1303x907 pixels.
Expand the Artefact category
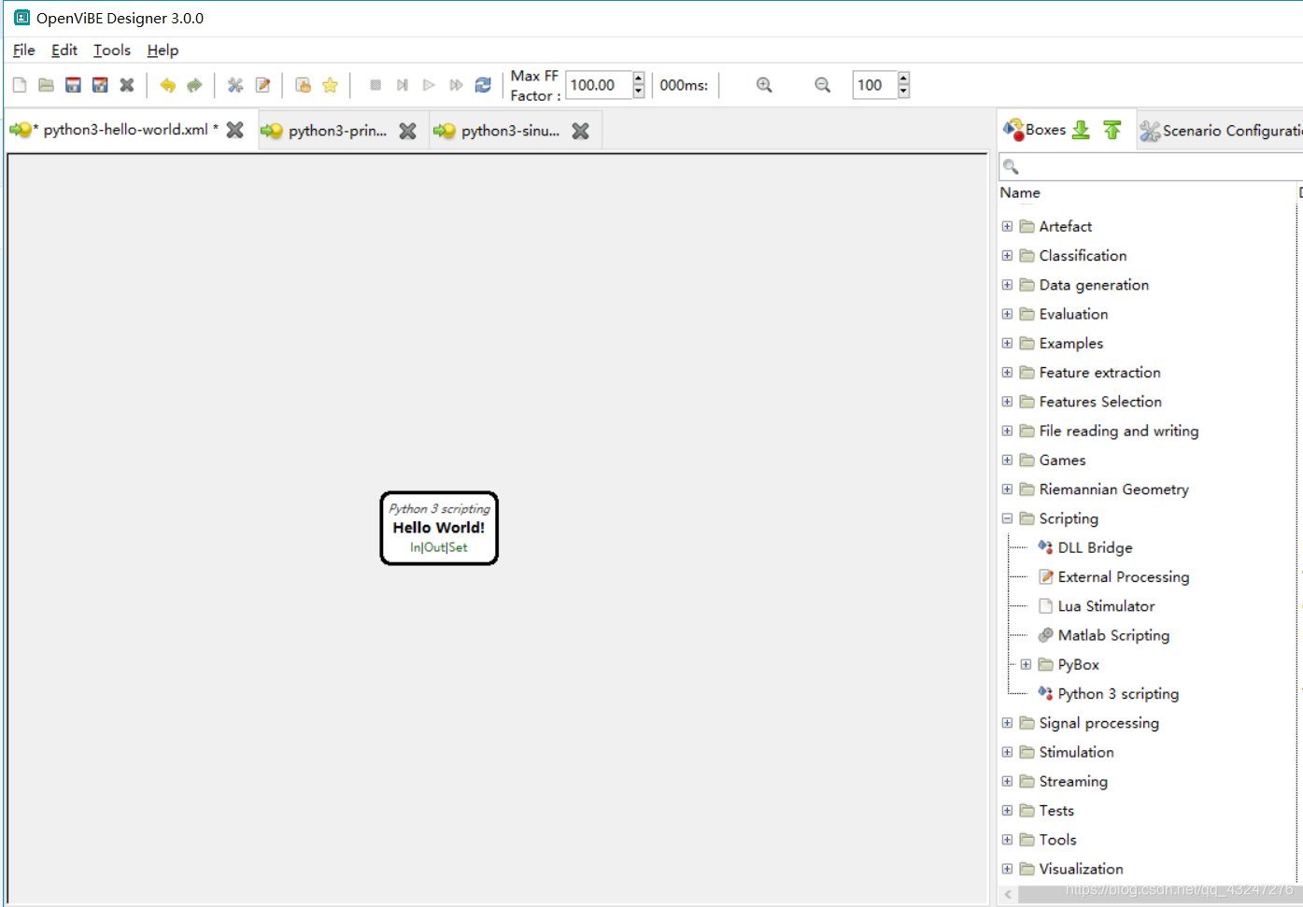pyautogui.click(x=1007, y=226)
